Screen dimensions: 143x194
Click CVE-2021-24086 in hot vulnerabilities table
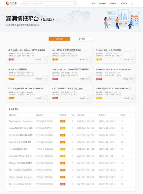click(43, 163)
